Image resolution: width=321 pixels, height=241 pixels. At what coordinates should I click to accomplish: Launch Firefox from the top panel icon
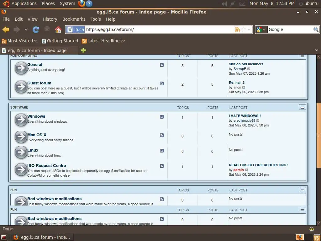pos(81,3)
